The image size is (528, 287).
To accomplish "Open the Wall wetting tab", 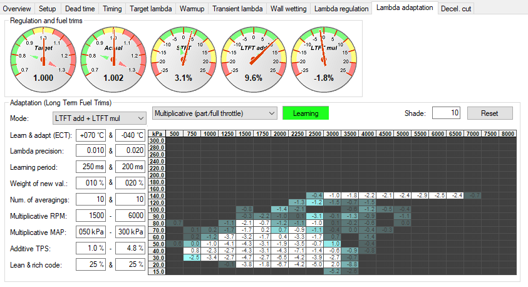I will pyautogui.click(x=288, y=9).
